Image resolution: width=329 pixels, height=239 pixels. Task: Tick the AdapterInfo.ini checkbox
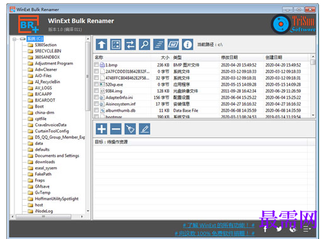click(96, 97)
